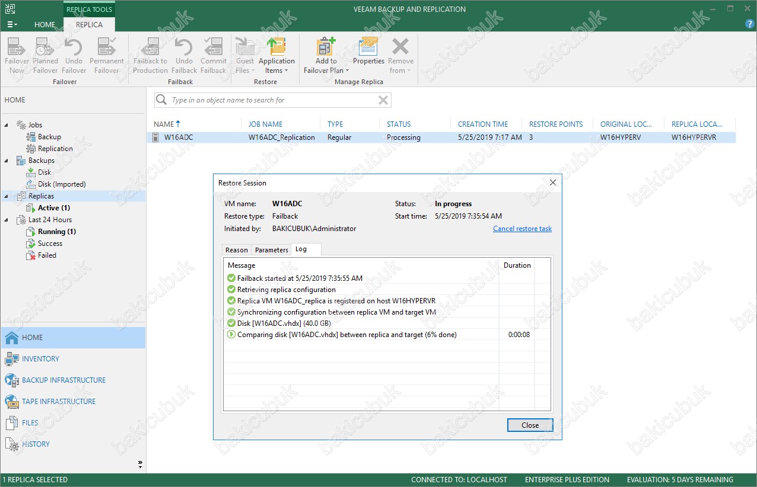Click Disk [W16ADC.vhdx] (40.0 GB) log entry
The image size is (757, 487).
(x=284, y=323)
